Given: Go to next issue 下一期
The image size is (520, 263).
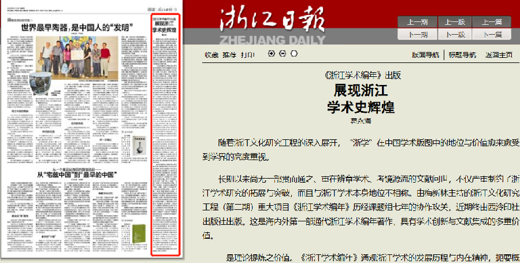Looking at the screenshot, I should 418,34.
